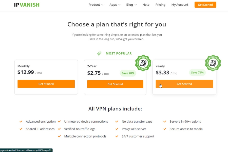Click the checkmark beside Advanced encryption
Screen dimensions: 228x152
click(x=21, y=122)
